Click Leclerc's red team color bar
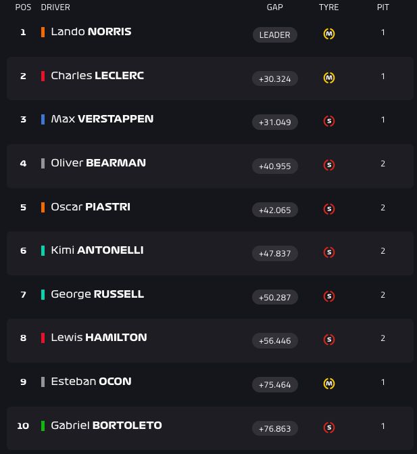Viewport: 417px width, 454px height. pyautogui.click(x=43, y=76)
